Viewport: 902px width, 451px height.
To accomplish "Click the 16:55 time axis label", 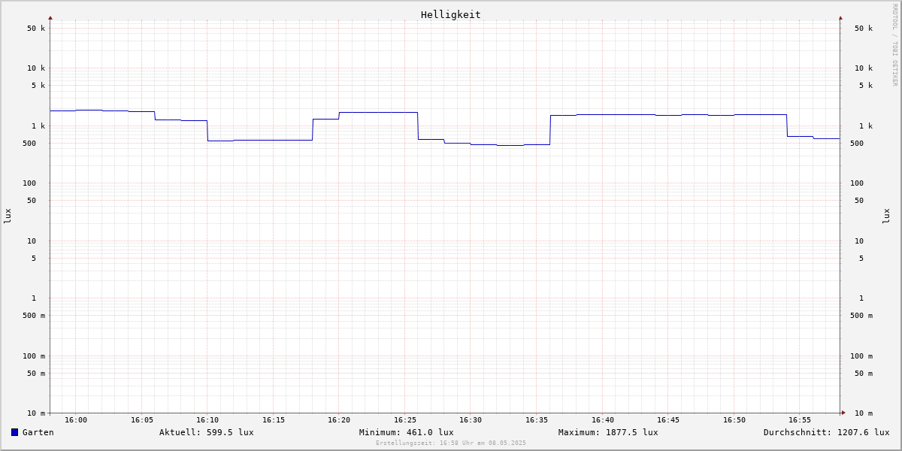I will (800, 420).
